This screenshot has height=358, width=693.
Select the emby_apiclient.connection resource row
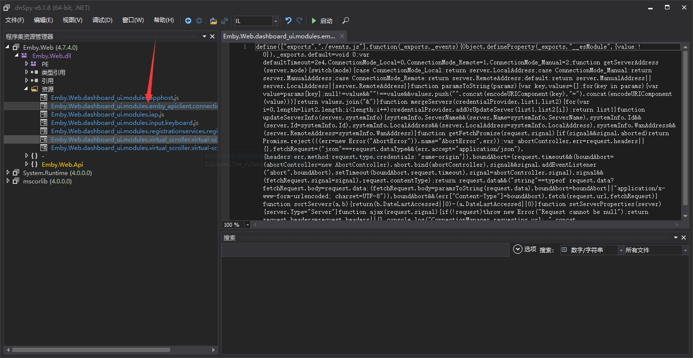click(111, 106)
